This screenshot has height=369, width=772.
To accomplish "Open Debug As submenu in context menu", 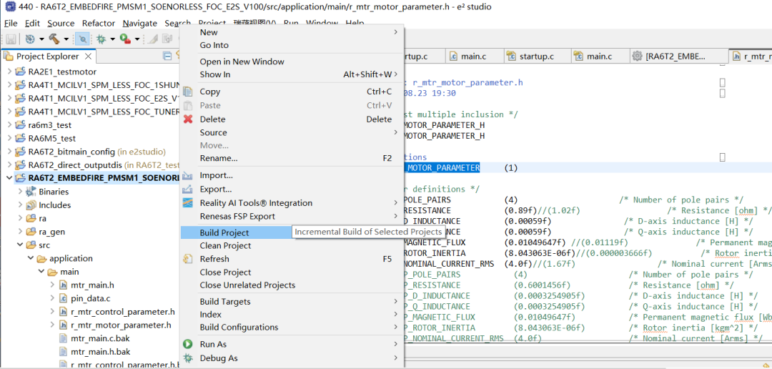I will pyautogui.click(x=218, y=358).
